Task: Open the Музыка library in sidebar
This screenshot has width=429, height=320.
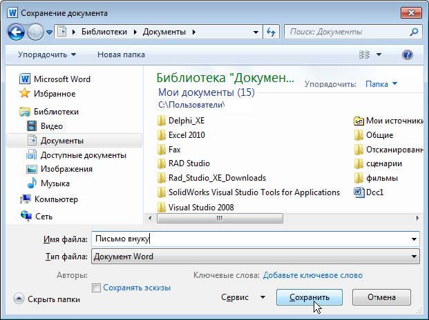Action: 55,183
